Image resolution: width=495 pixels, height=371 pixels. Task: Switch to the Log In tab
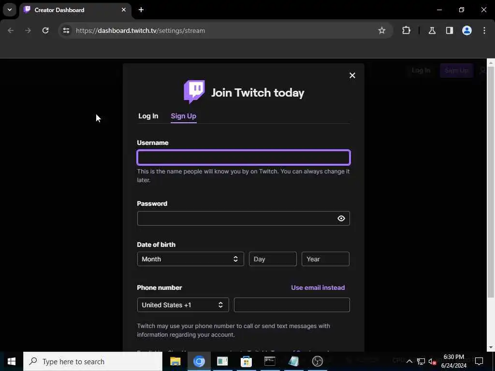[148, 116]
